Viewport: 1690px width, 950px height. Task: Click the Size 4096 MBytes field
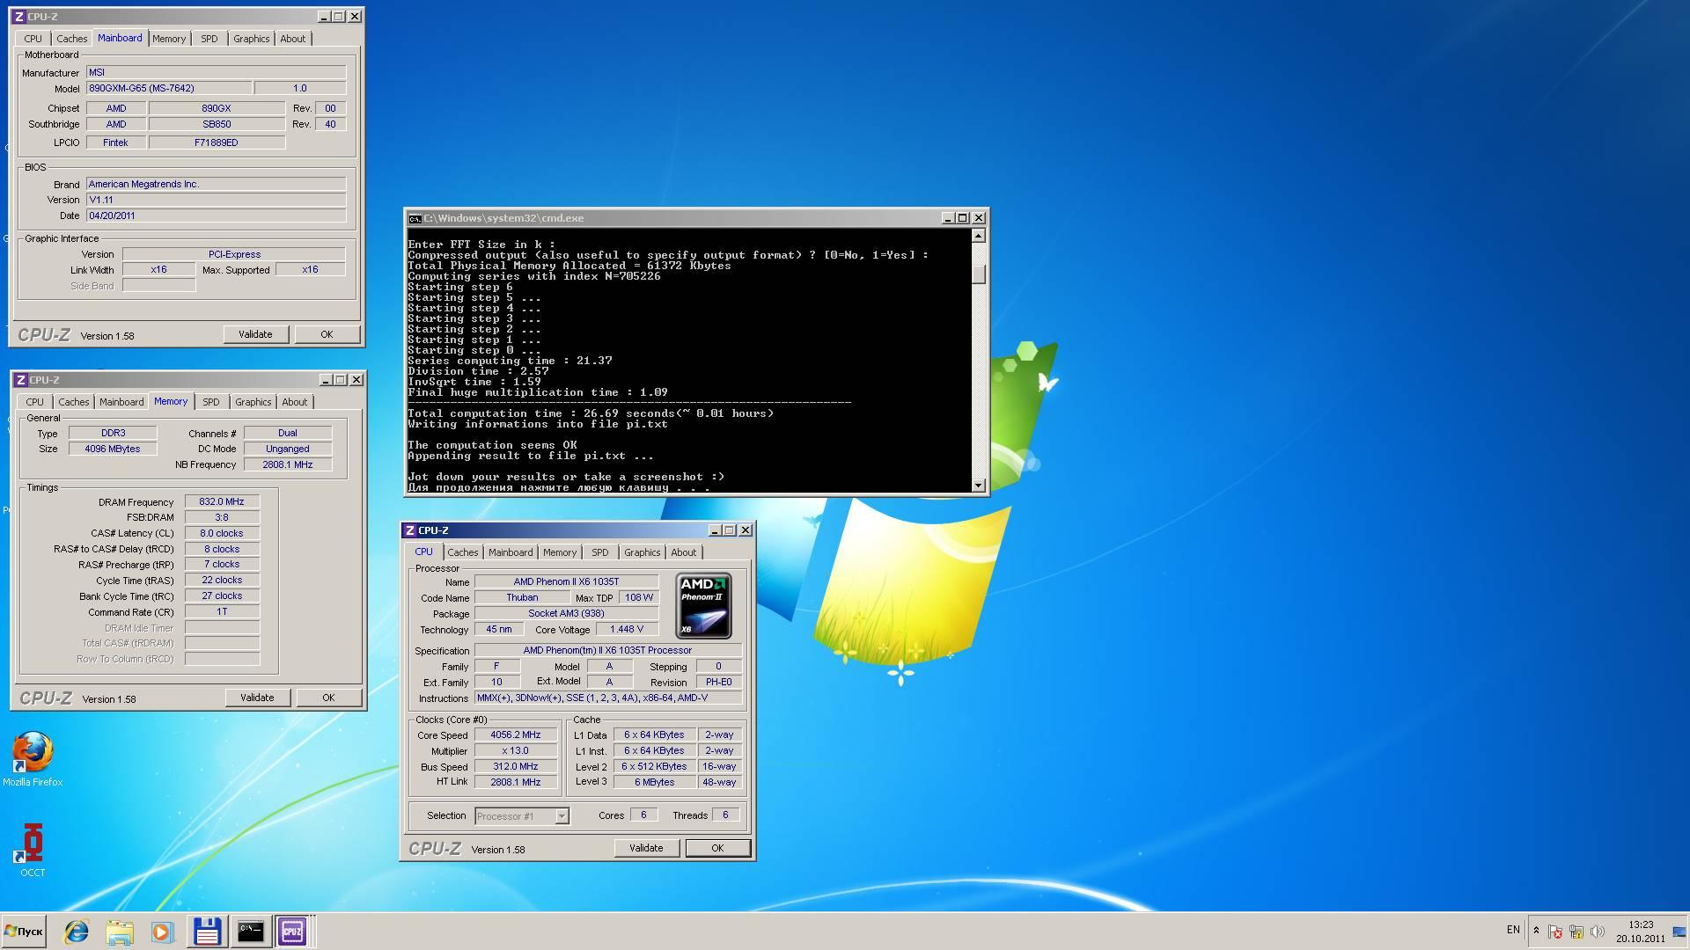coord(112,449)
